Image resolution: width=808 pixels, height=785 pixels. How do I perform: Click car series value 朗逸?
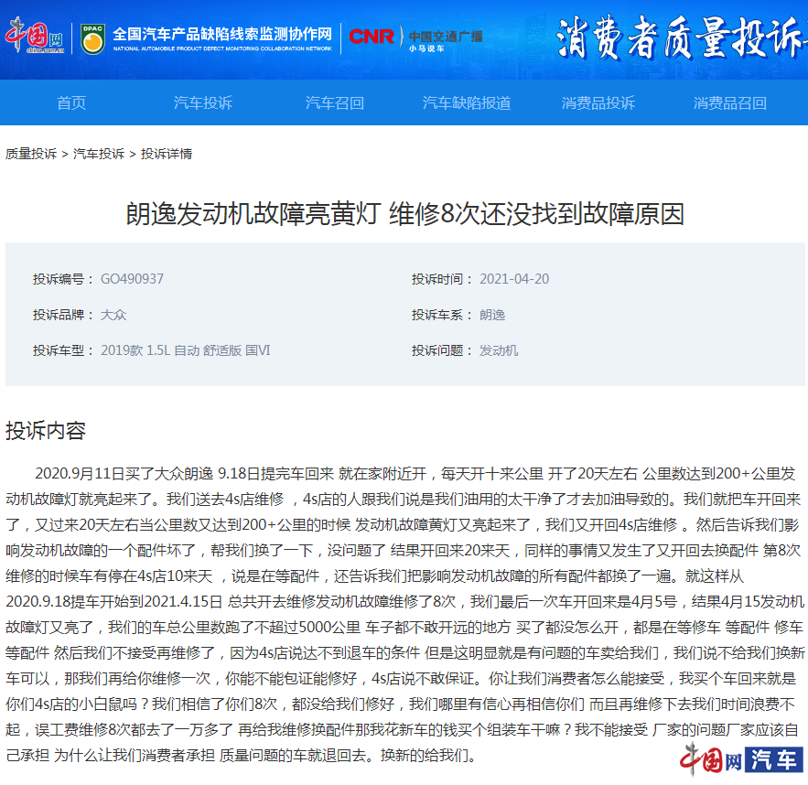tap(492, 315)
